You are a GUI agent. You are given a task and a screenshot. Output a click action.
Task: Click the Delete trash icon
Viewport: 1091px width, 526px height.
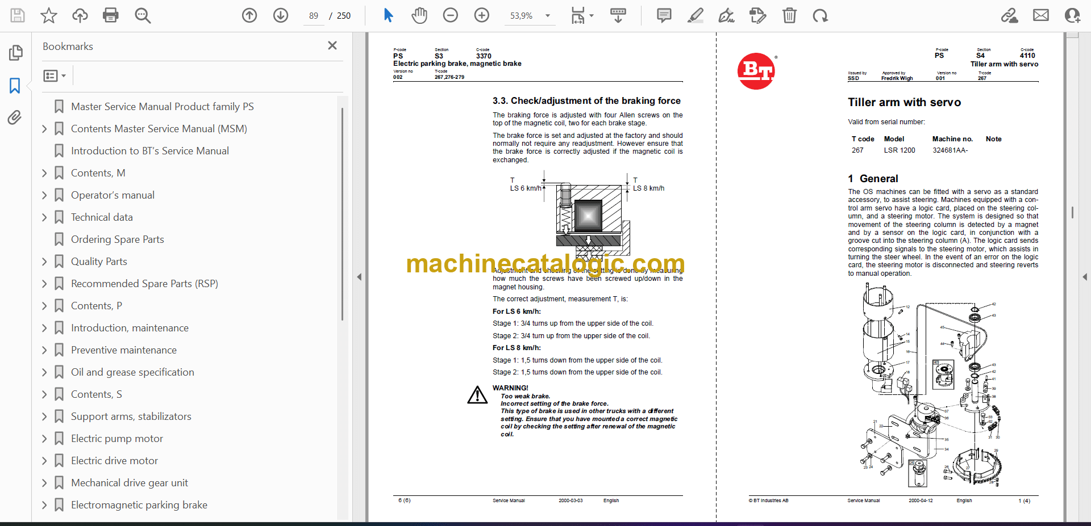click(x=789, y=15)
